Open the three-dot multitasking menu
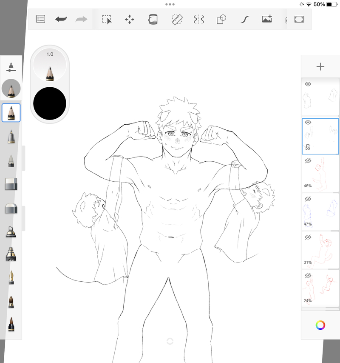Viewport: 340px width, 363px height. tap(170, 4)
